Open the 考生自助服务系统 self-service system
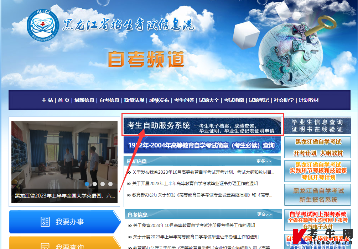 [x=159, y=125]
